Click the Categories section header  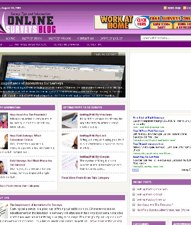pos(149,223)
